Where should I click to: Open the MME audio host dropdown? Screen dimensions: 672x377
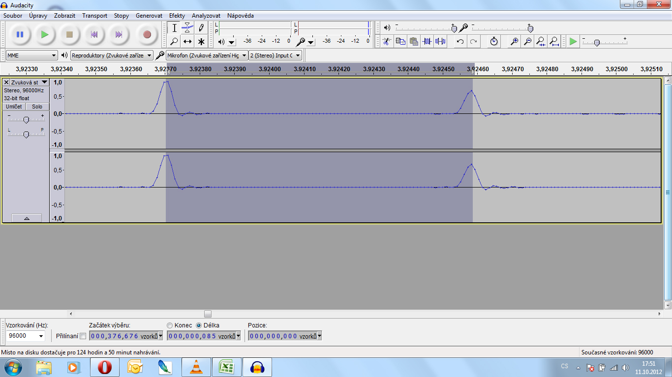click(32, 55)
